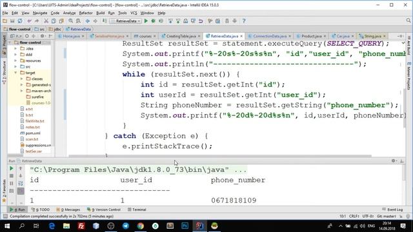Image resolution: width=413 pixels, height=232 pixels.
Task: Toggle soft-wrap in Run console
Action: pyautogui.click(x=21, y=183)
